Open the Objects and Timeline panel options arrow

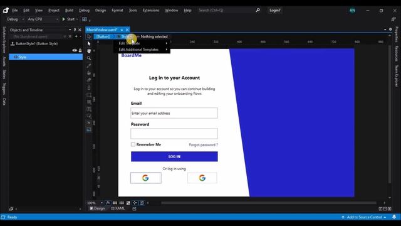(x=70, y=30)
